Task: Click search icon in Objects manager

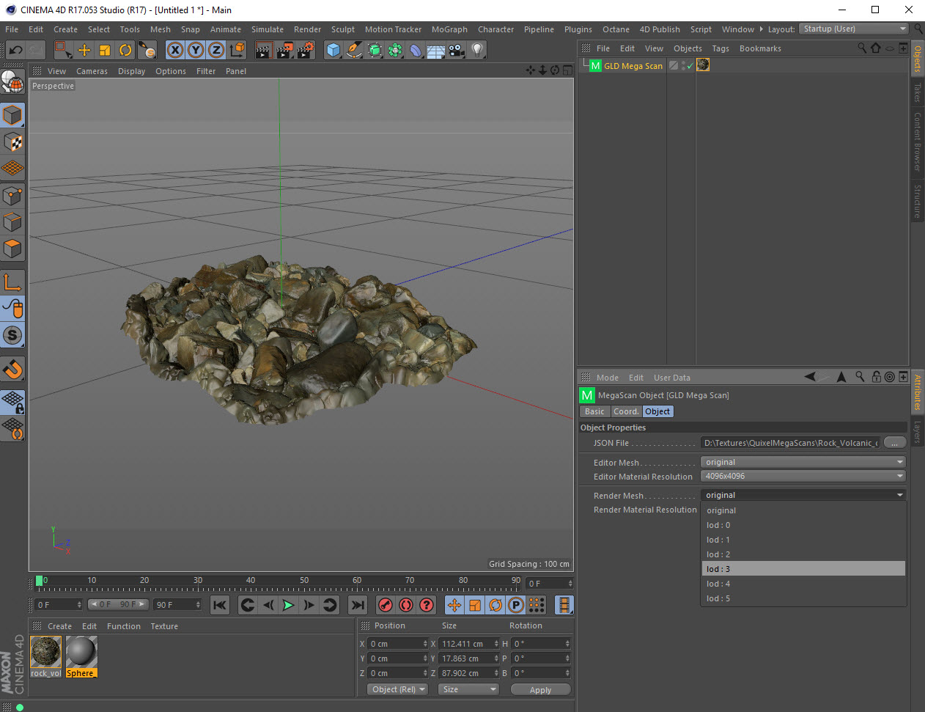Action: click(862, 48)
